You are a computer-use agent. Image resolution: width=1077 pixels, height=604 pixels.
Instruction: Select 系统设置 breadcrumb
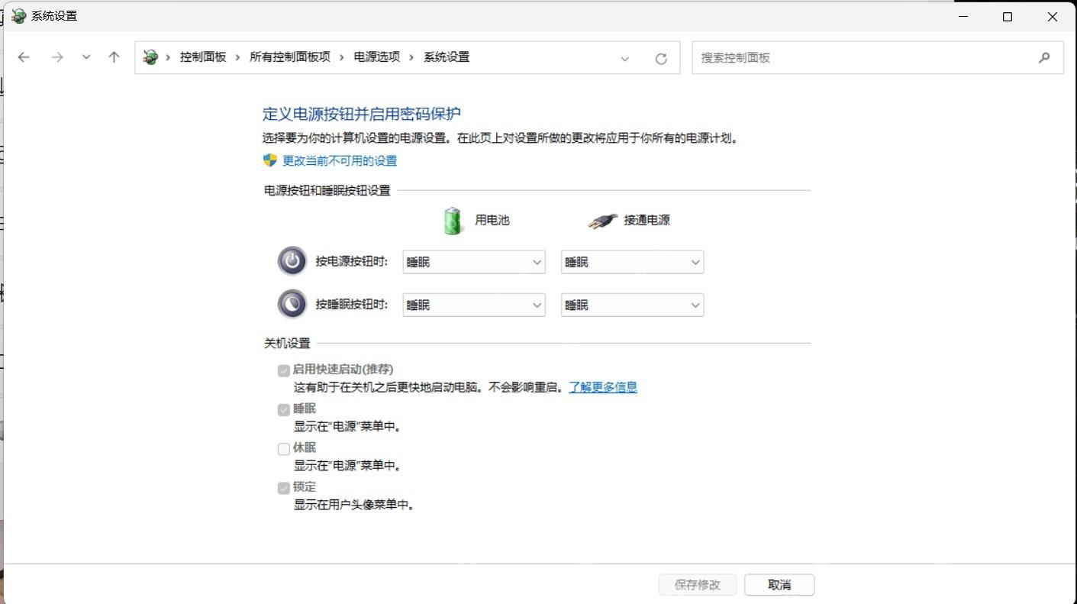click(447, 57)
